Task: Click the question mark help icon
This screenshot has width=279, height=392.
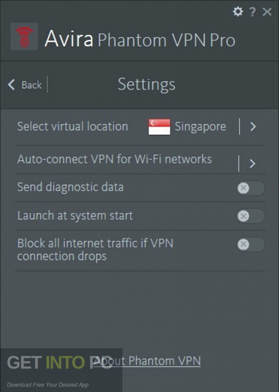Action: click(252, 12)
